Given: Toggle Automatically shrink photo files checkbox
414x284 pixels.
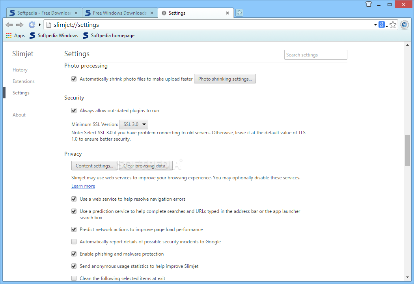Looking at the screenshot, I should [x=74, y=79].
